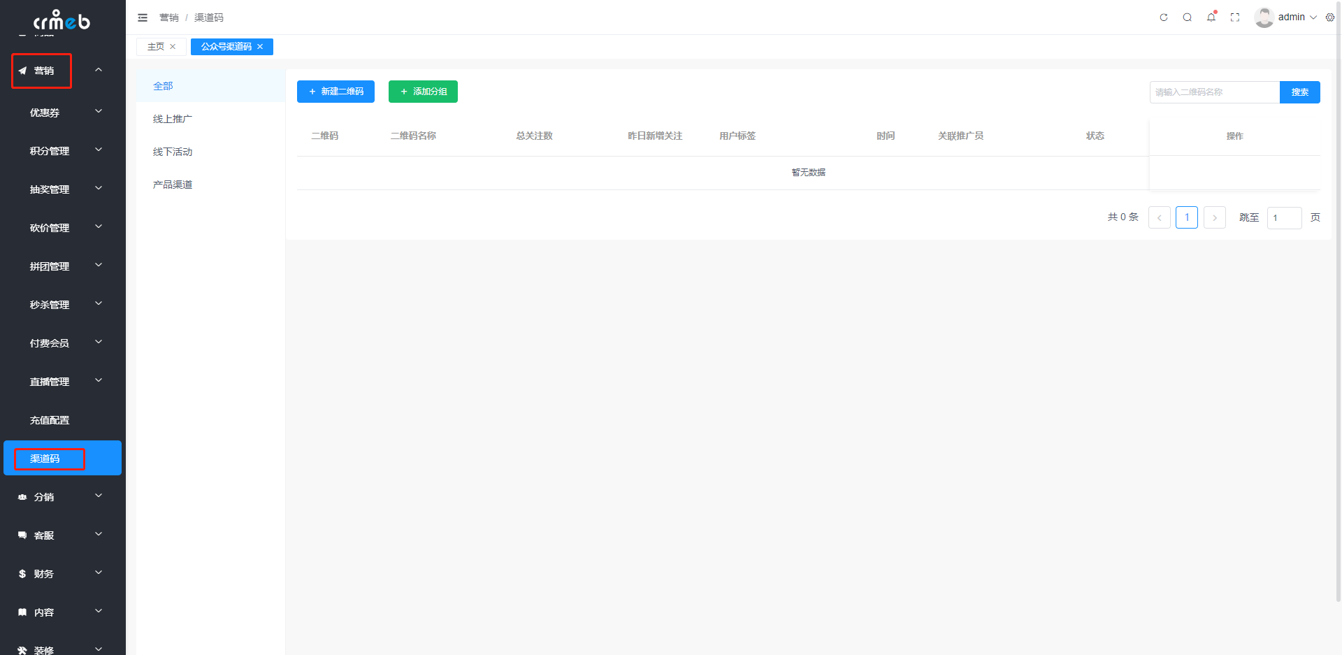Open the search magnifier icon in the header
Image resolution: width=1342 pixels, height=655 pixels.
[x=1188, y=17]
